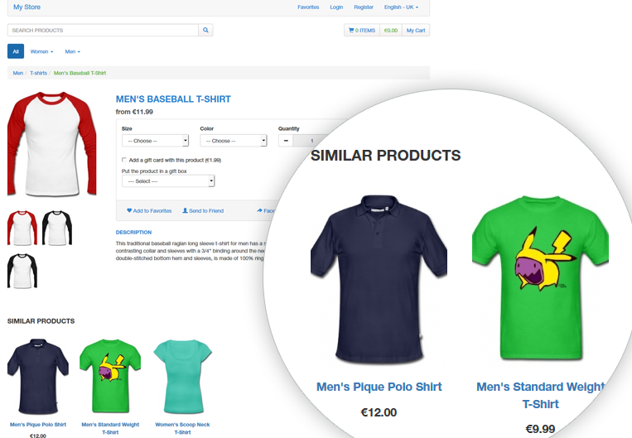Select the All category tab
Viewport: 632px width, 438px height.
(16, 51)
